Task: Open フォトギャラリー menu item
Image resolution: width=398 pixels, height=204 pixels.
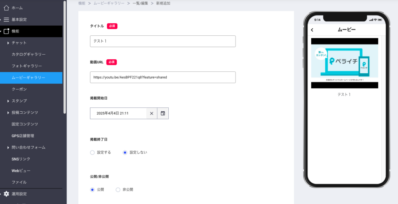Action: (x=27, y=66)
